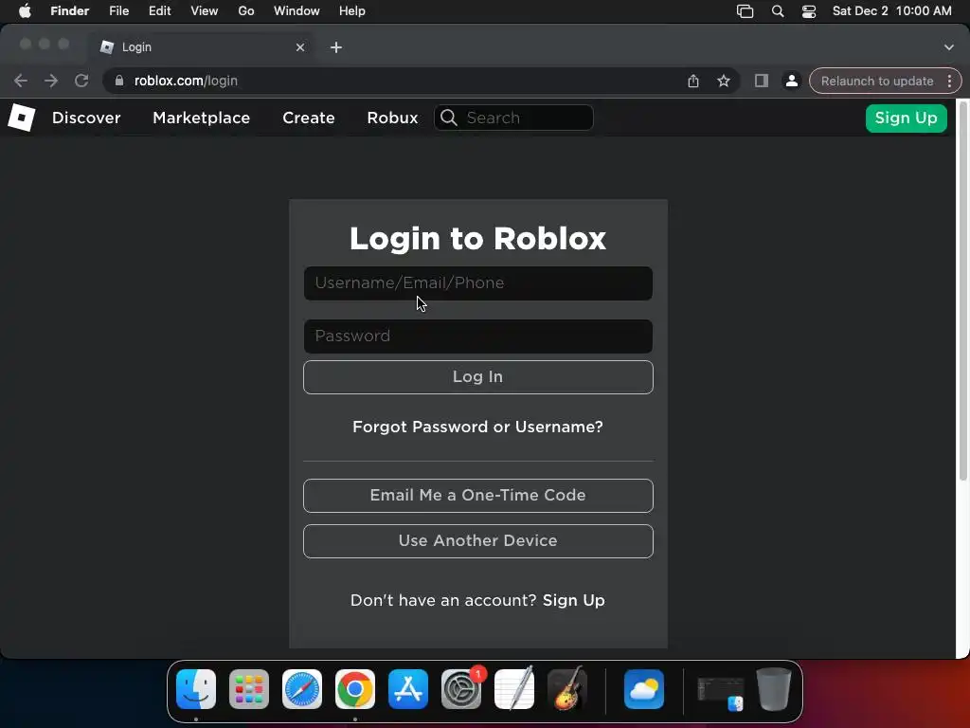Open the Create page

309,118
